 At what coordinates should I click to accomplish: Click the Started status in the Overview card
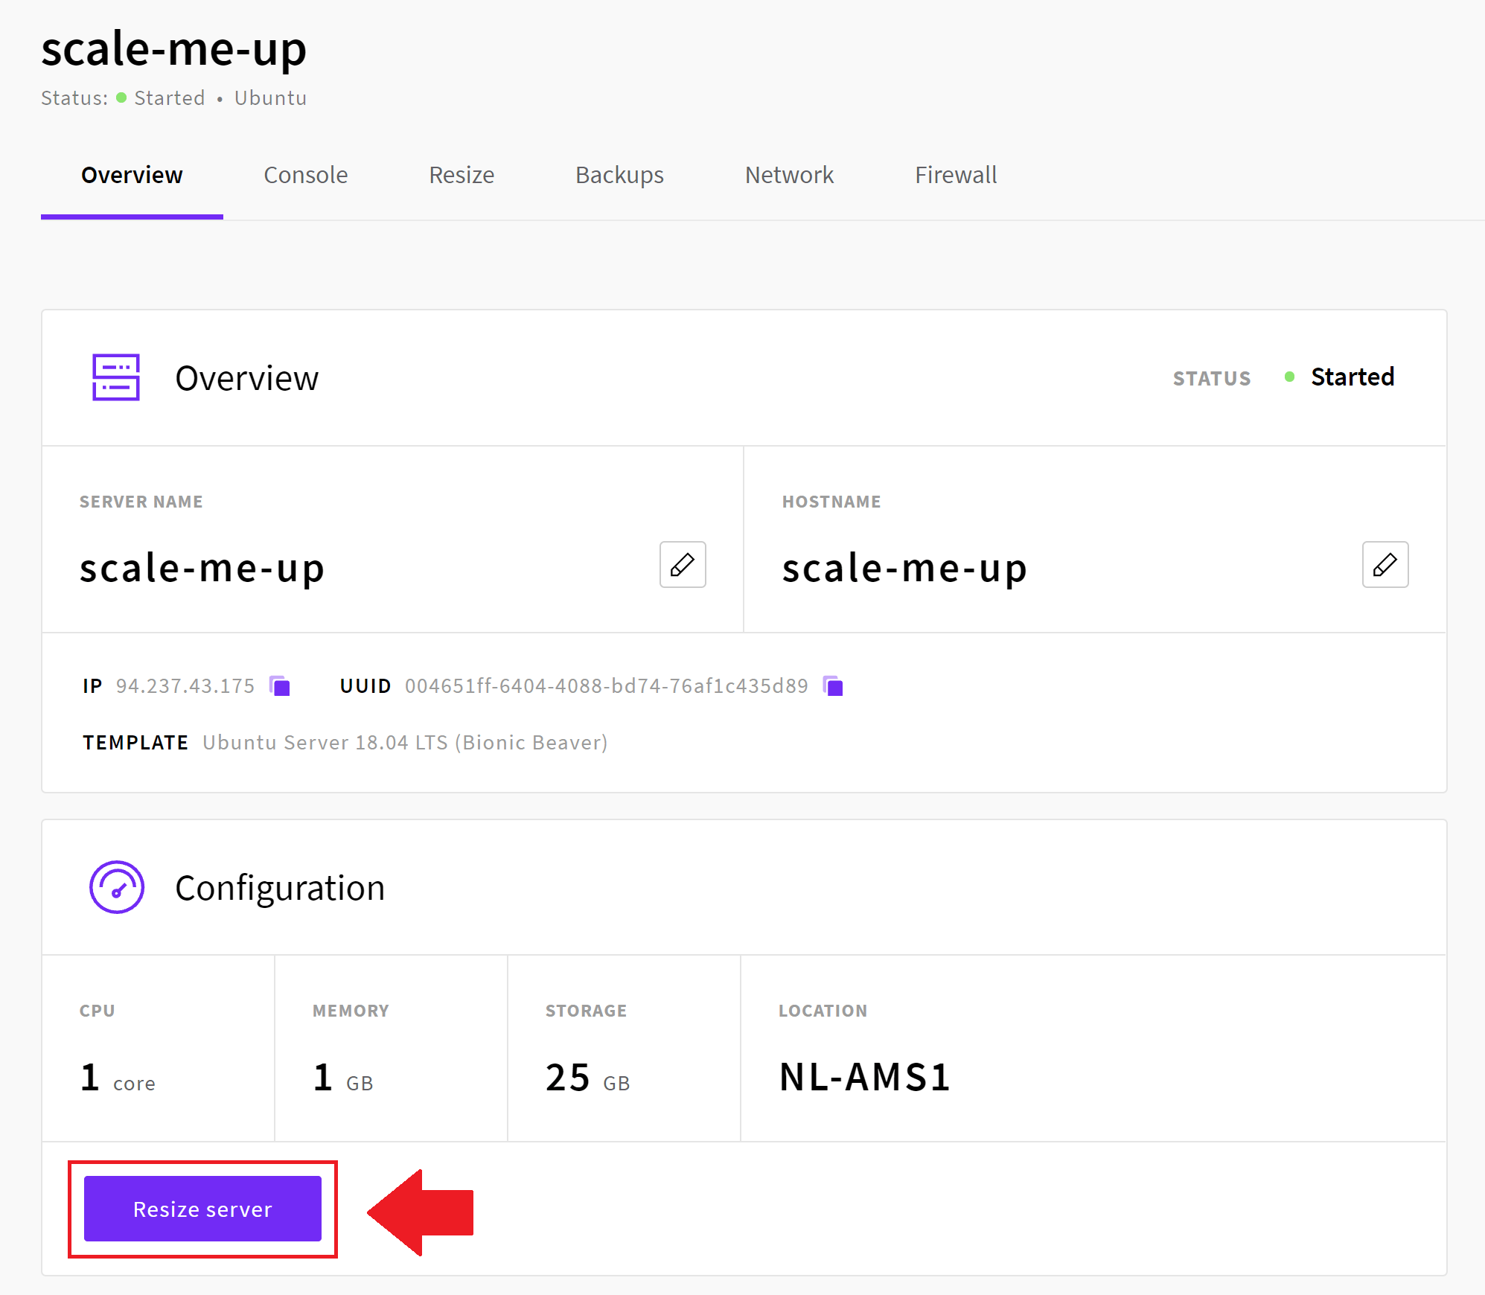pyautogui.click(x=1353, y=377)
